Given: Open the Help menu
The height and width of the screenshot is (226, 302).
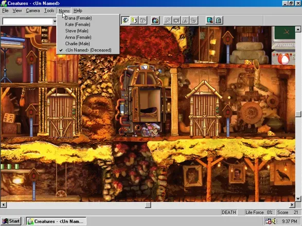Looking at the screenshot, I should [78, 11].
